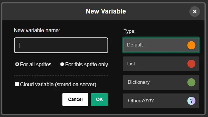Select the "For all sprites" radio button

(17, 64)
